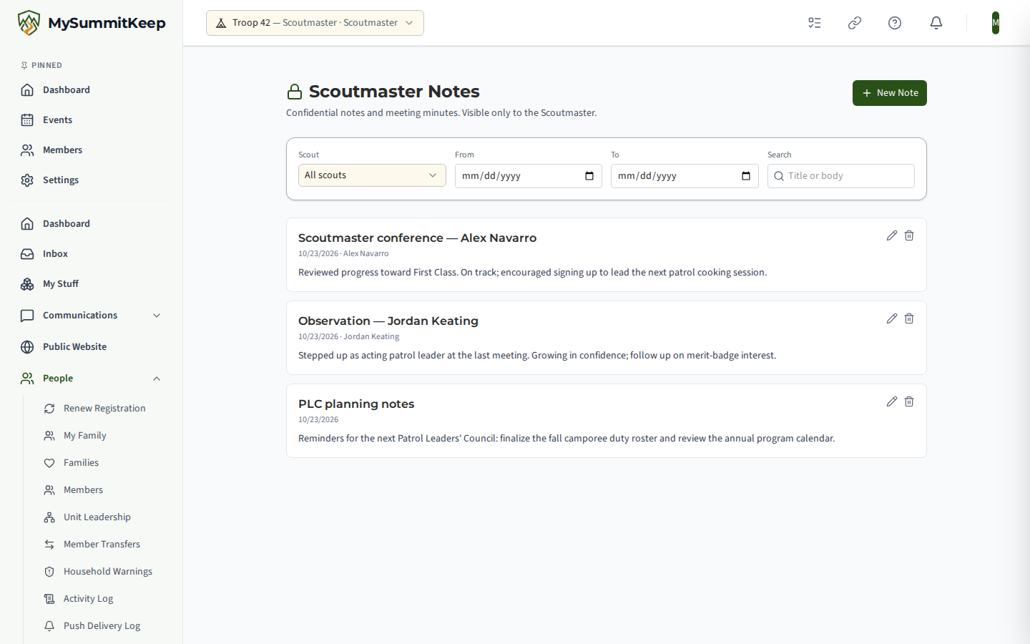Edit the PLC planning notes entry
The width and height of the screenshot is (1030, 644).
pyautogui.click(x=892, y=401)
